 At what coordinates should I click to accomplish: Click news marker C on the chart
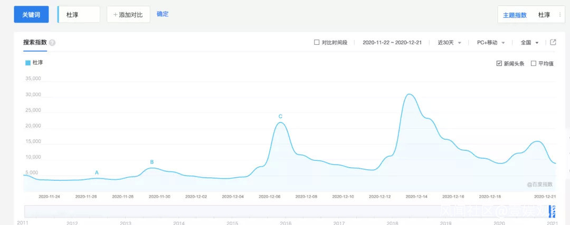coord(280,116)
